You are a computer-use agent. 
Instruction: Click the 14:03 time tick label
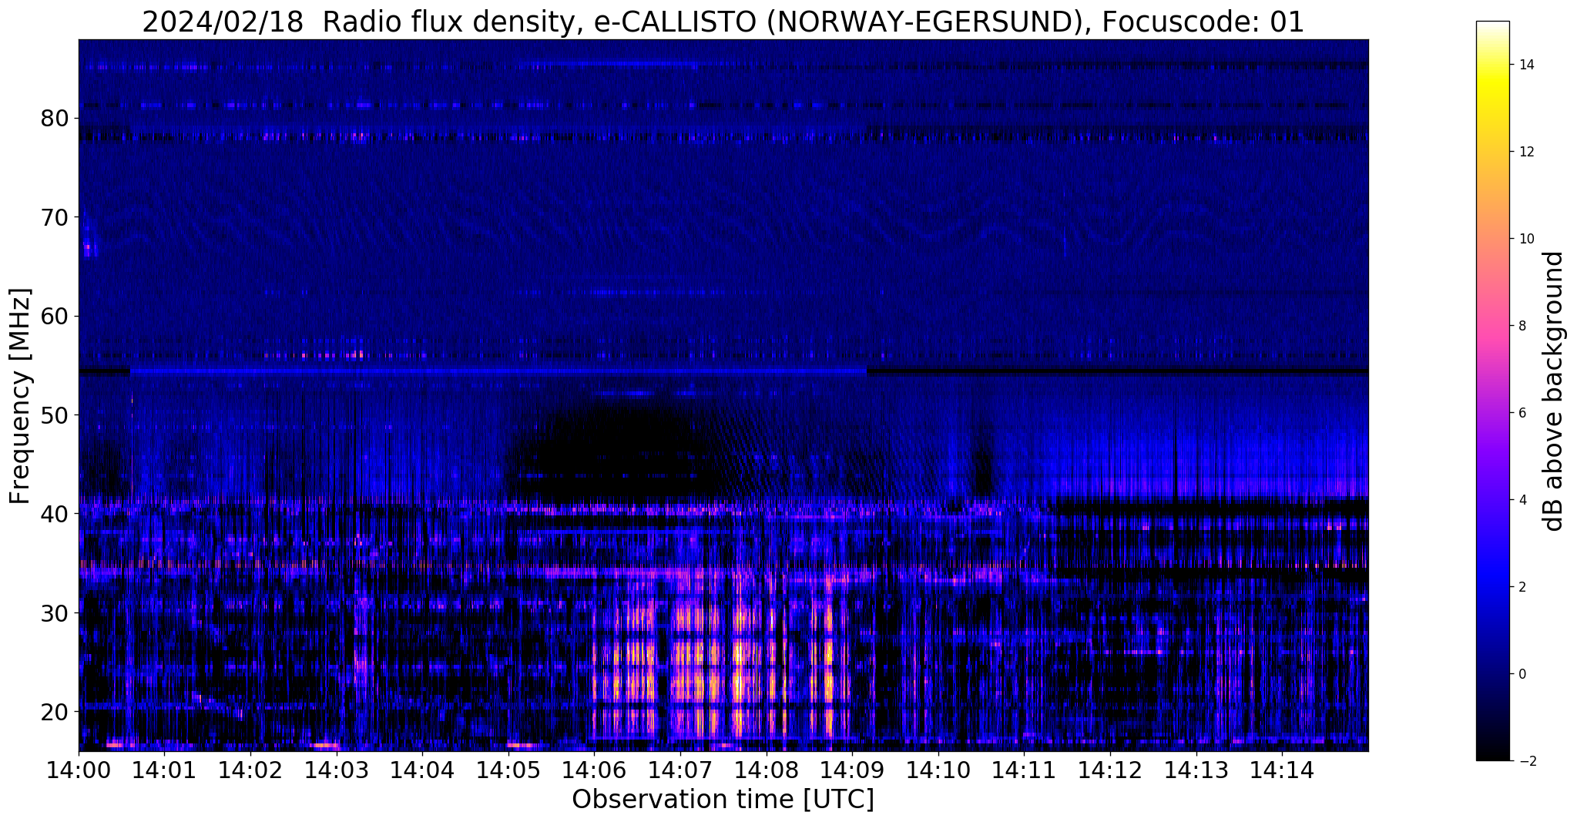336,770
